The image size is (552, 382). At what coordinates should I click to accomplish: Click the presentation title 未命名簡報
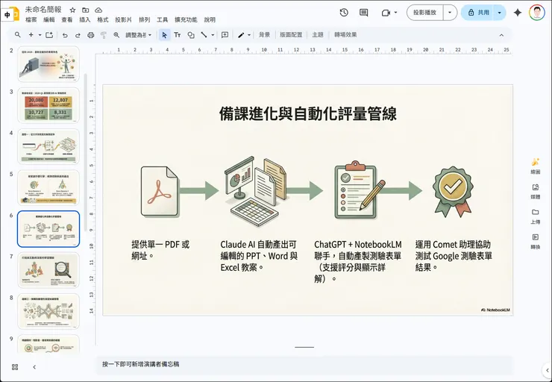point(43,10)
